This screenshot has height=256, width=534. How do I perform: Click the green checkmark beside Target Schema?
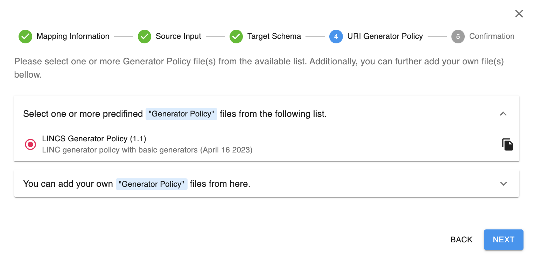coord(236,36)
